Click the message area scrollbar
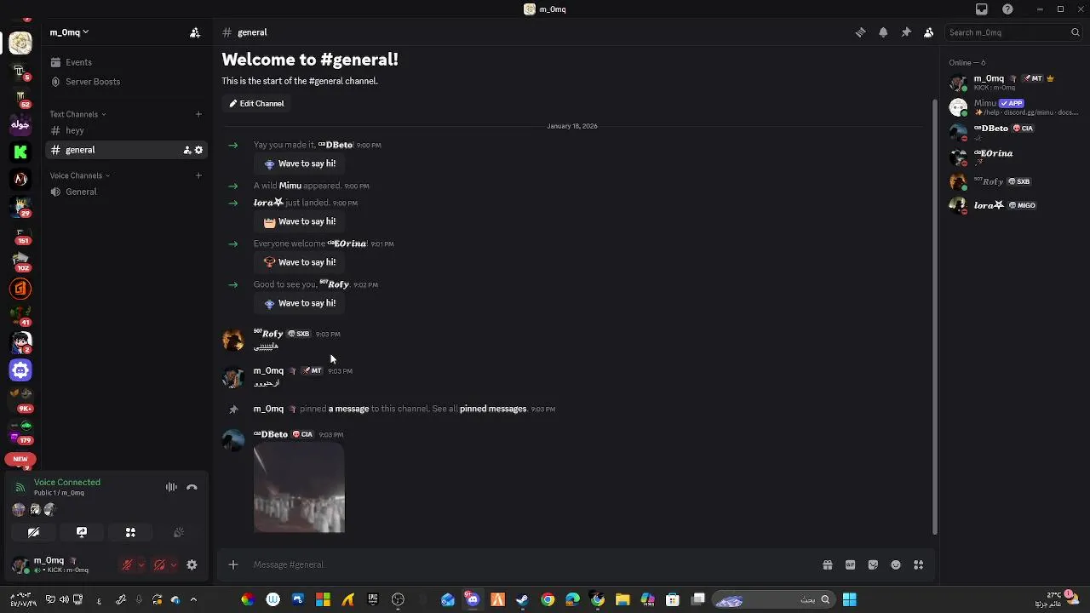The height and width of the screenshot is (613, 1090). 934,315
